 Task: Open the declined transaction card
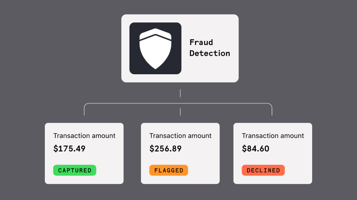(x=273, y=154)
